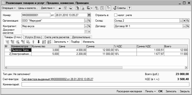Copy current row in goods table
192x95 pixels.
12,42
